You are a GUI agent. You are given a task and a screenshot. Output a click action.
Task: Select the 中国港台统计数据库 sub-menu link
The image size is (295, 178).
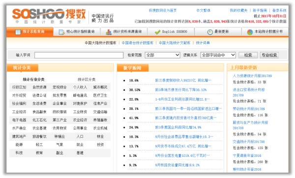click(138, 43)
